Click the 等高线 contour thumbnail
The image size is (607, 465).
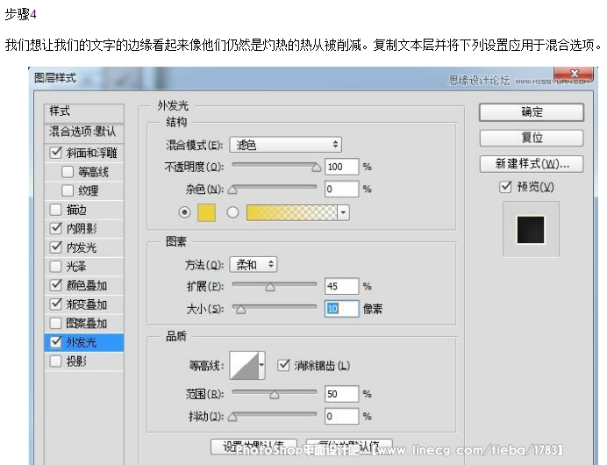point(244,365)
